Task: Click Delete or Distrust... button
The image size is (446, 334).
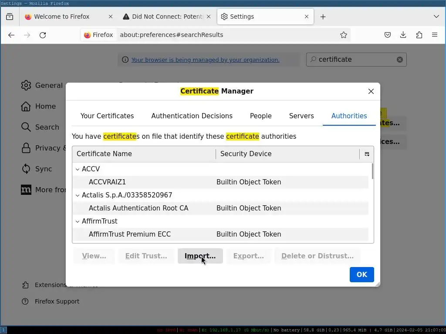Action: pos(318,256)
